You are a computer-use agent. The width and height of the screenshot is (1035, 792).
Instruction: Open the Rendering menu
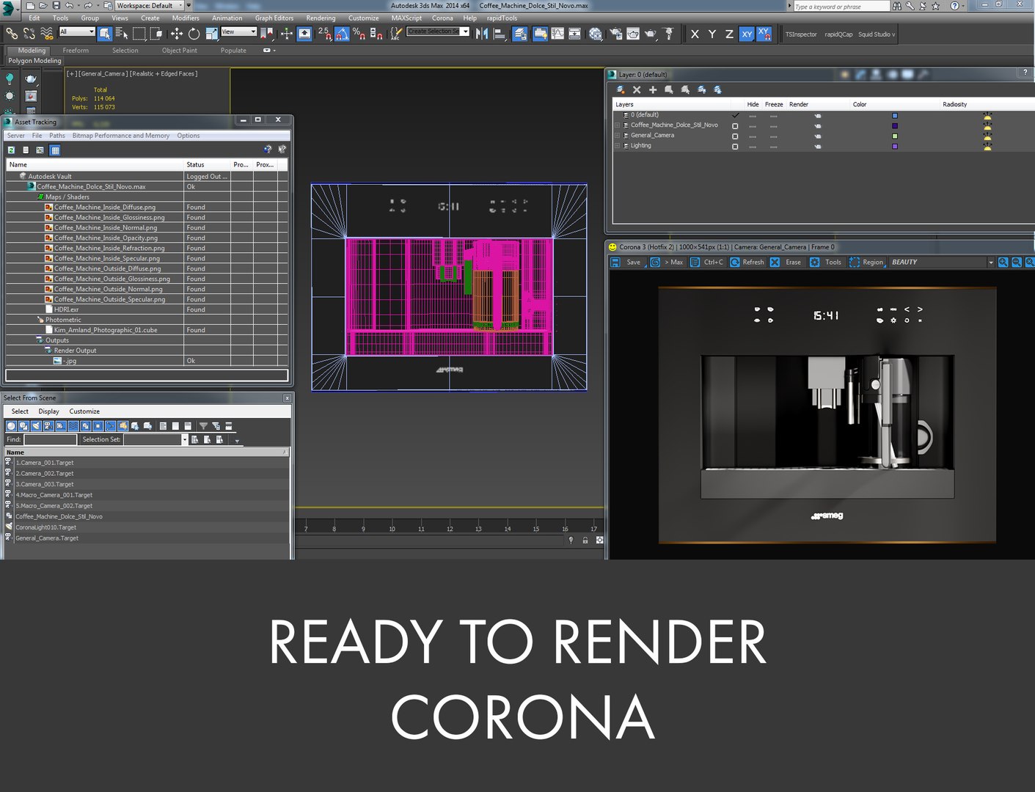[321, 18]
